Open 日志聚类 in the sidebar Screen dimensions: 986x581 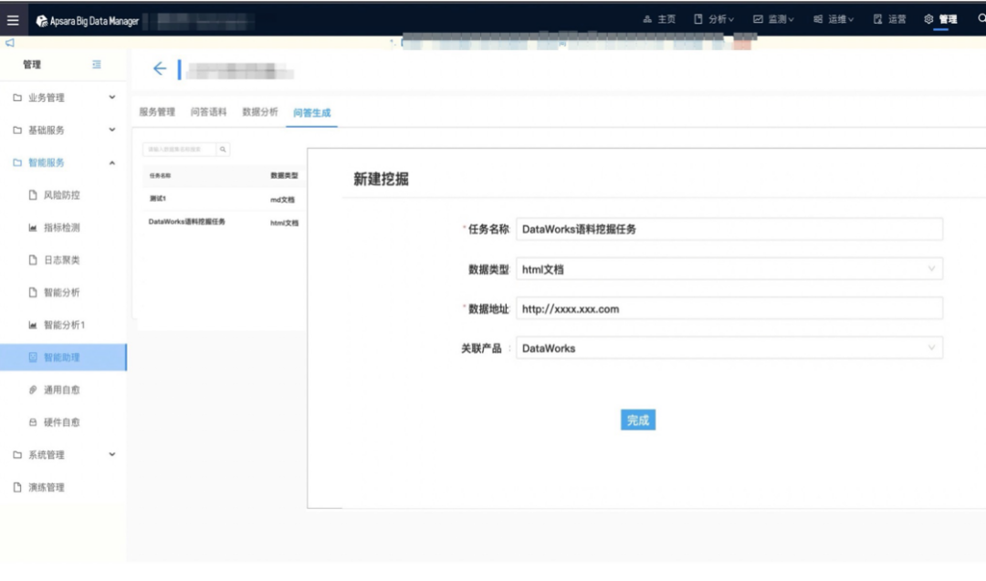tap(62, 260)
